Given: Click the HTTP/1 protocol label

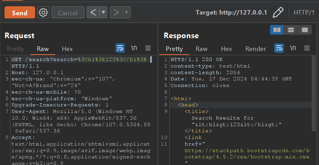Looking at the screenshot, I should coord(304,12).
